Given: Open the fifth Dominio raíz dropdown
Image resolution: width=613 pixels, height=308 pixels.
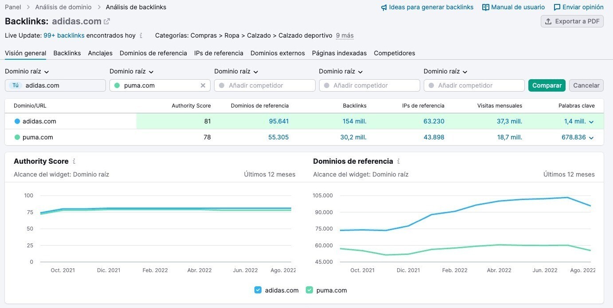Looking at the screenshot, I should 445,71.
